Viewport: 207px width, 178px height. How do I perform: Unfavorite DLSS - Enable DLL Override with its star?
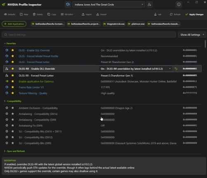point(13,50)
